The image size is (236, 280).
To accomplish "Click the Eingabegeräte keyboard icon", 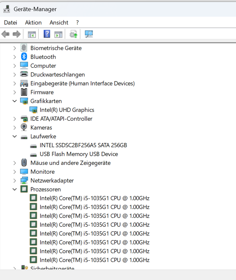I will [x=24, y=83].
